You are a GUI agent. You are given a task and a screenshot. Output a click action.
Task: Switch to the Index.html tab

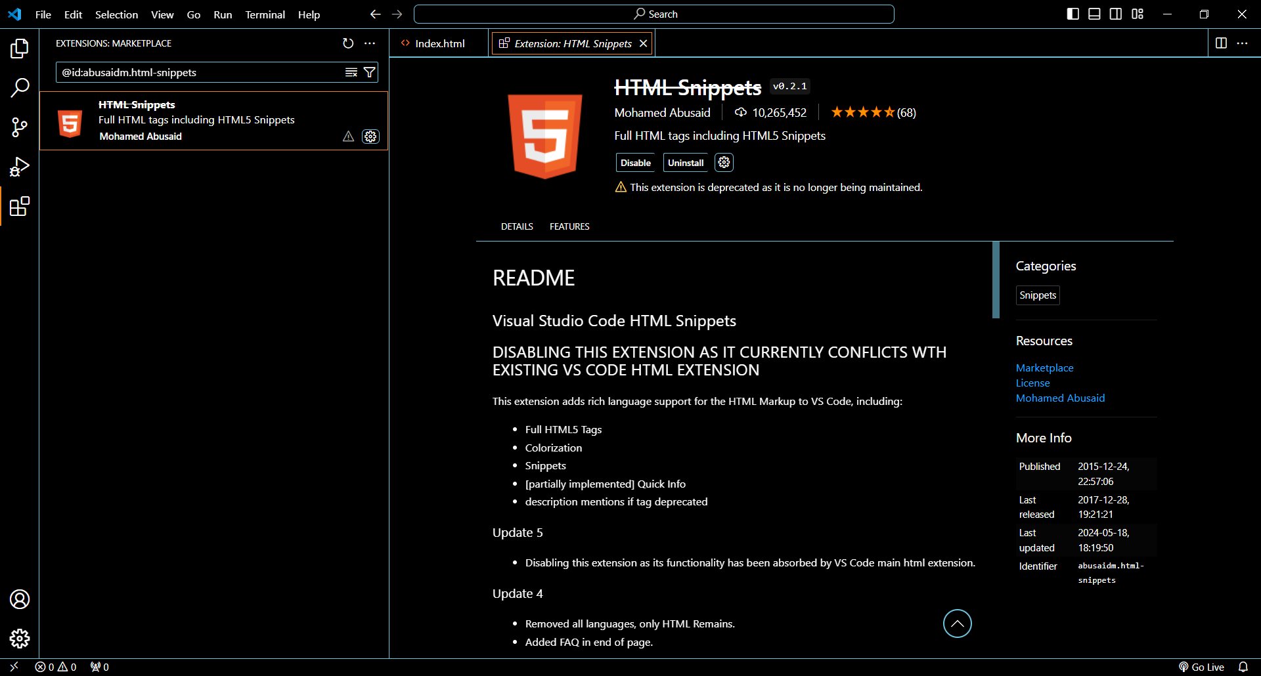pos(439,43)
